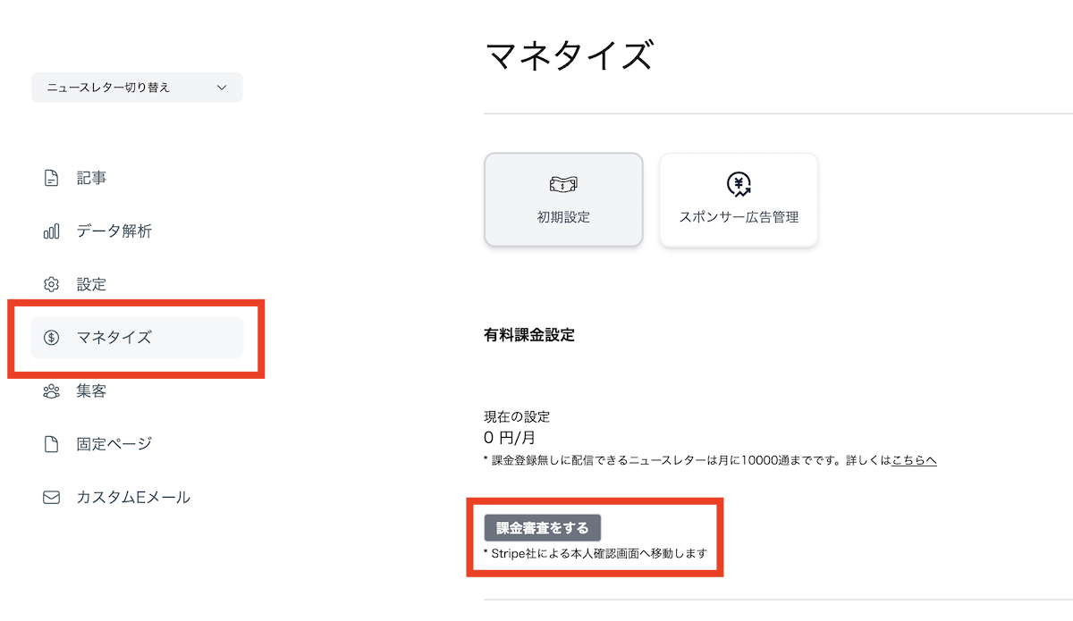Open the こちらへ link
1073x621 pixels.
coord(914,459)
